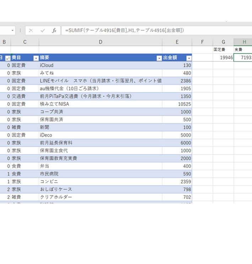Open the Insert Function fx dialog
This screenshot has width=252, height=264.
[54, 31]
